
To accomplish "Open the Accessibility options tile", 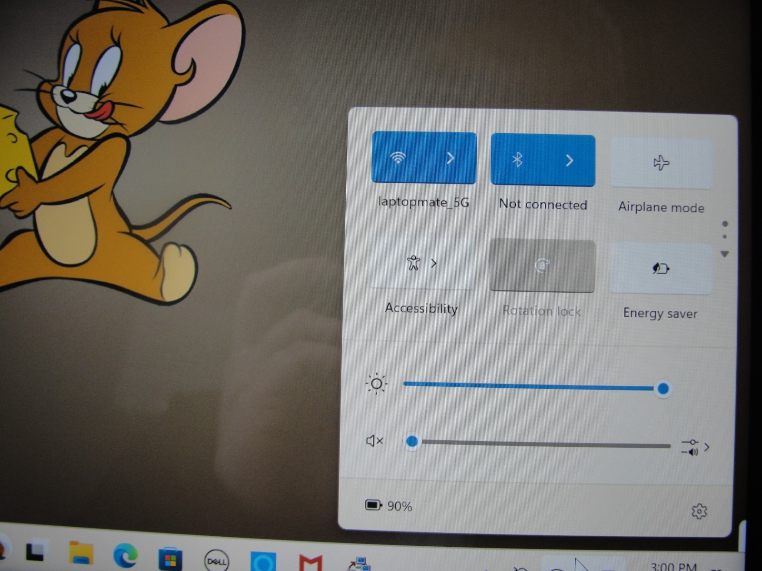I will 422,263.
